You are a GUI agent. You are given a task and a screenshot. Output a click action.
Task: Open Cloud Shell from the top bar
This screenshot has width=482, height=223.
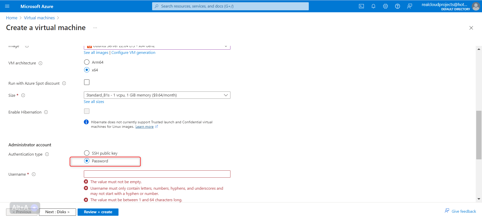click(361, 6)
